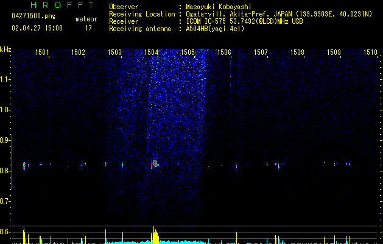383x244 pixels.
Task: Click the kHz axis unit label
Action: coord(5,49)
